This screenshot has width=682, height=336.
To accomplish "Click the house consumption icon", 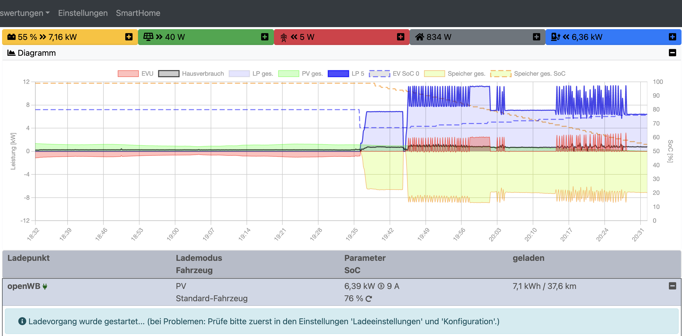I will click(420, 37).
